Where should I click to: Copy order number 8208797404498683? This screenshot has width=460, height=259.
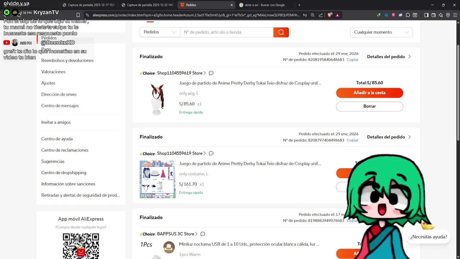pos(352,140)
